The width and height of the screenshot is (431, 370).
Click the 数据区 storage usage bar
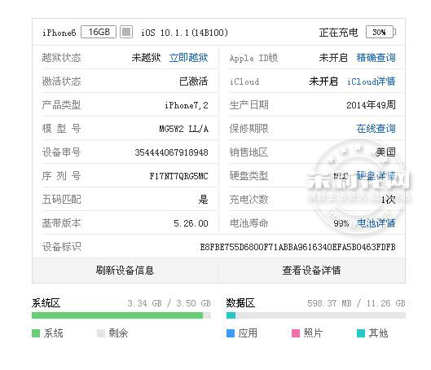[x=316, y=315]
